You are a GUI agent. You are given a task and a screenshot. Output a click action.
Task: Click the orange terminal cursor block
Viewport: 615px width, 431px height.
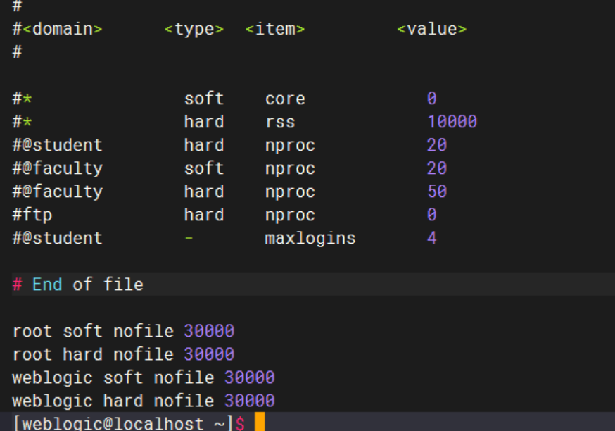[260, 423]
